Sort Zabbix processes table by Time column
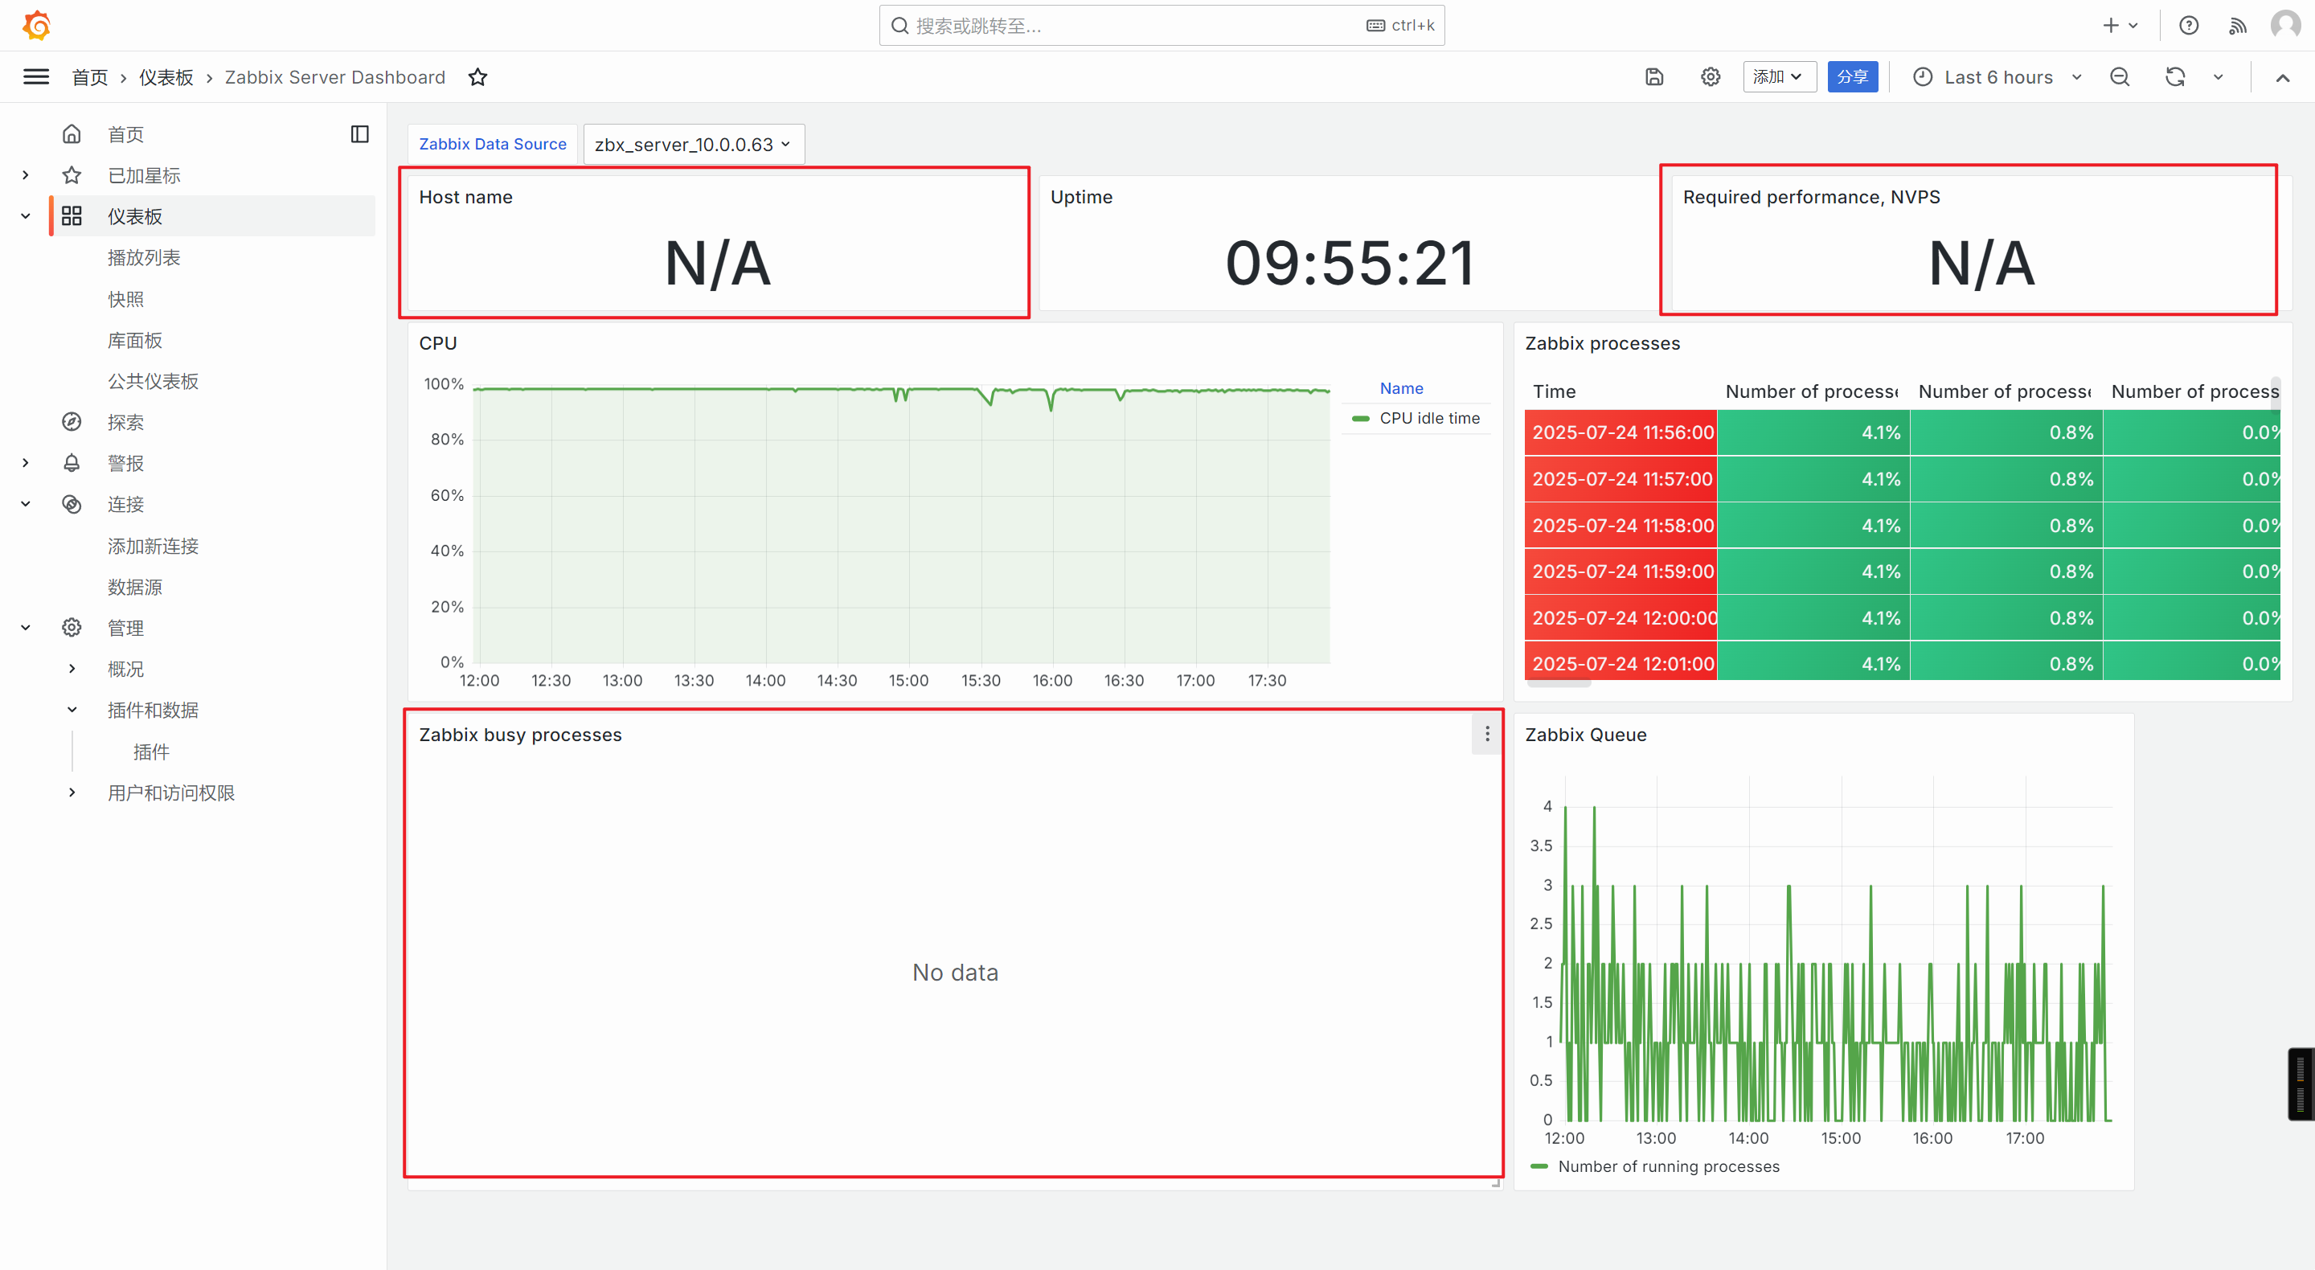The height and width of the screenshot is (1270, 2315). pyautogui.click(x=1554, y=392)
